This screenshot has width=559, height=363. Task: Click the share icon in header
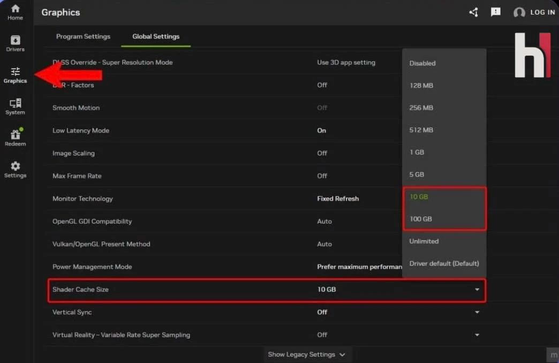click(x=473, y=12)
